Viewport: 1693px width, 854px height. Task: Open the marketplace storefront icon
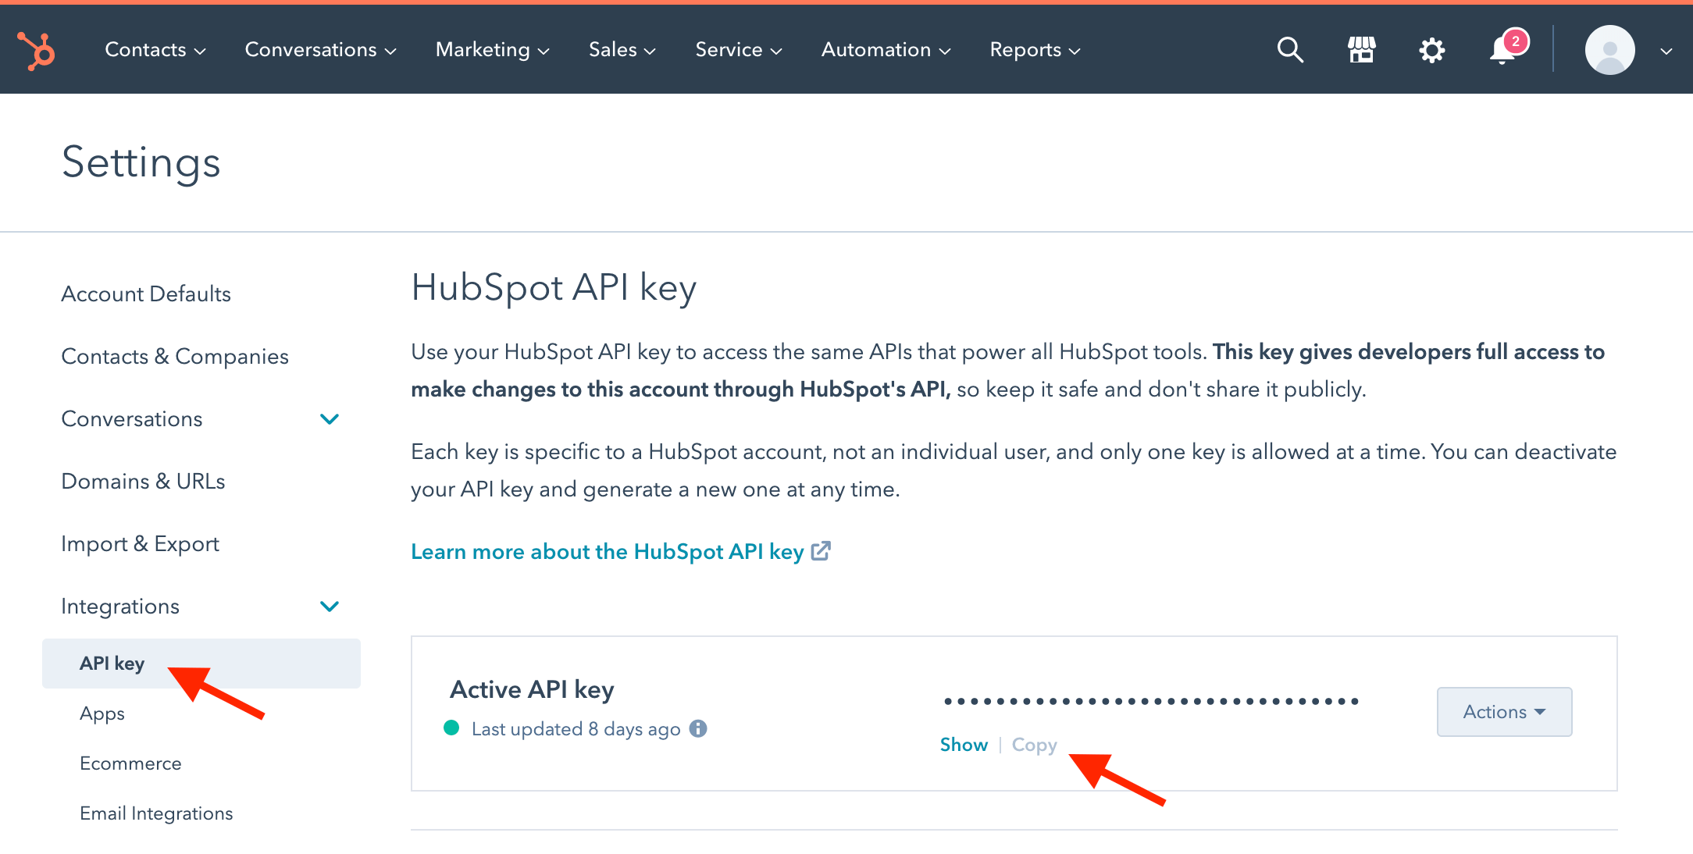pyautogui.click(x=1361, y=50)
